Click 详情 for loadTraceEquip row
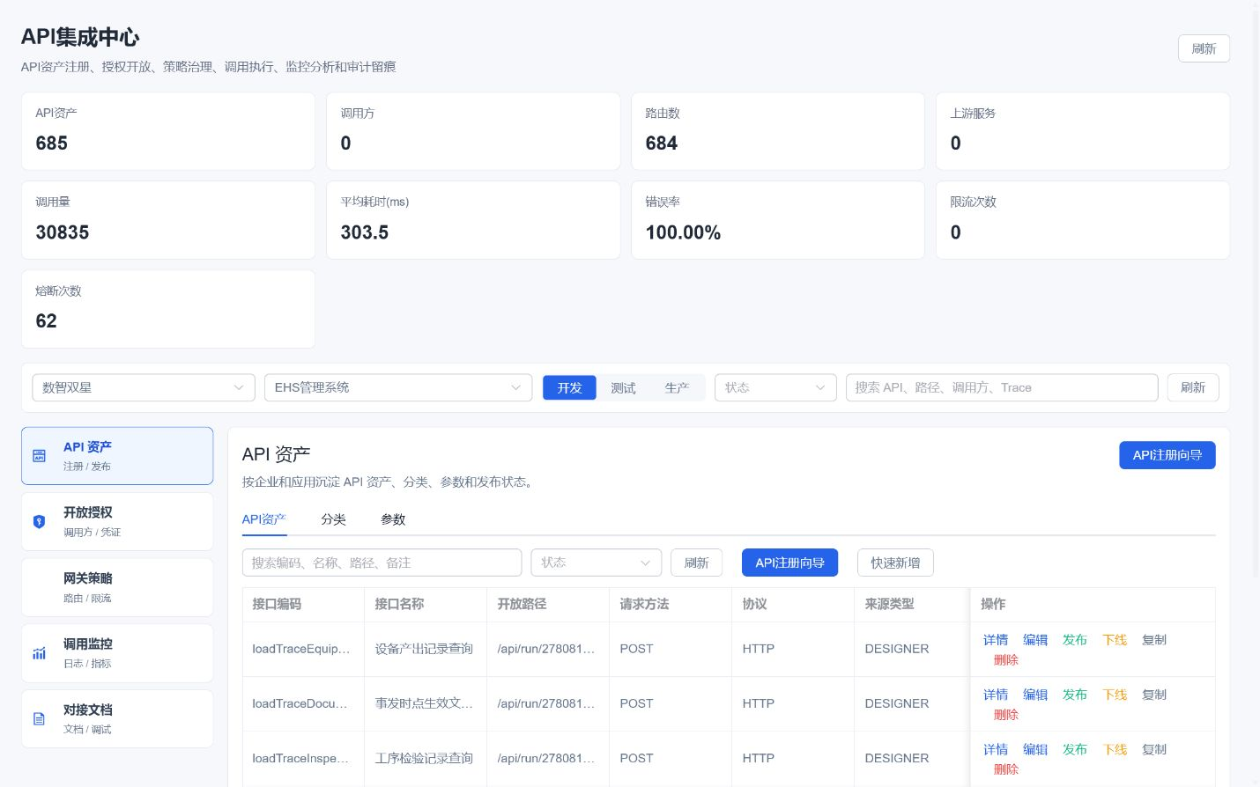This screenshot has width=1260, height=787. pyautogui.click(x=996, y=640)
